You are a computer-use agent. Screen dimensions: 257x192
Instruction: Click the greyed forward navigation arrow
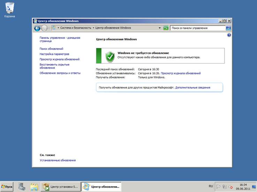[x=44, y=28]
